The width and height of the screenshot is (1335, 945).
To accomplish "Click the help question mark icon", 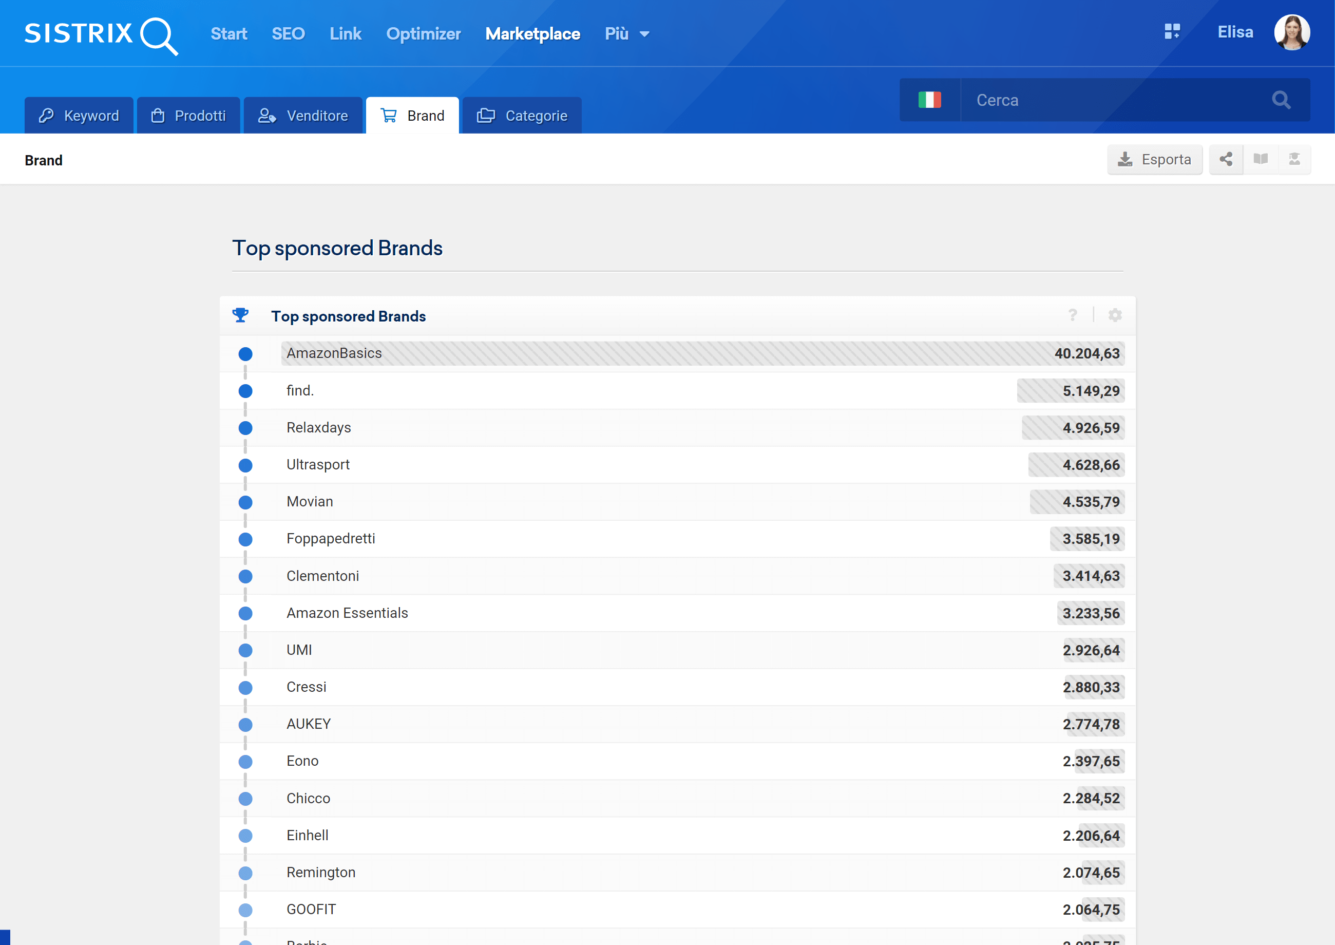I will pyautogui.click(x=1072, y=315).
